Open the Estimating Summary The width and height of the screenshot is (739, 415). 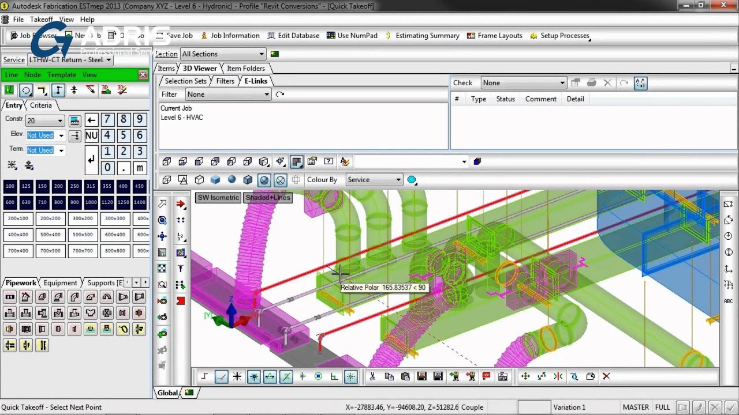click(421, 35)
